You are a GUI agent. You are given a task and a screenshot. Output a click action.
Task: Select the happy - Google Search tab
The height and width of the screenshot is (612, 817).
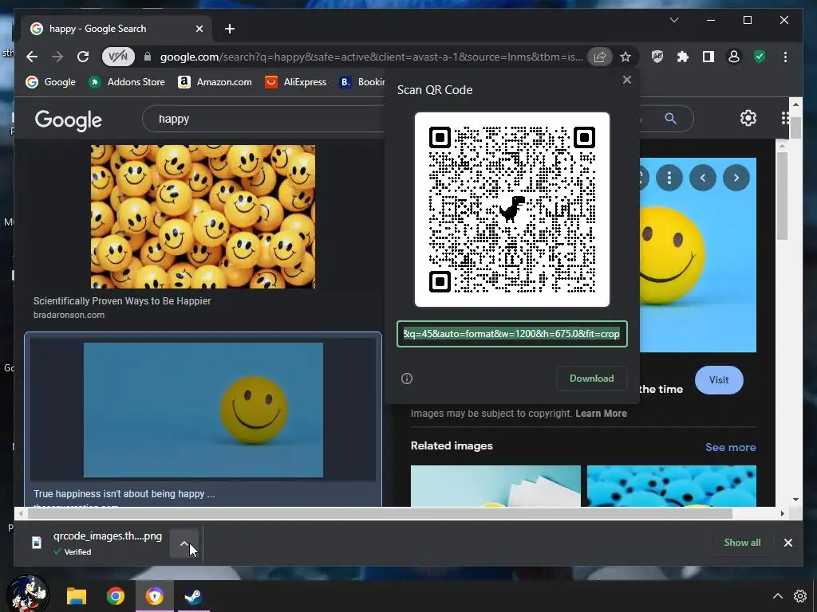116,29
